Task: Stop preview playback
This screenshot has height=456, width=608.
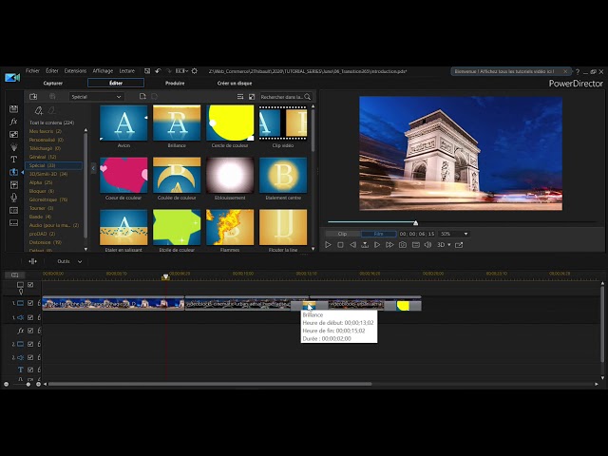Action: 340,245
